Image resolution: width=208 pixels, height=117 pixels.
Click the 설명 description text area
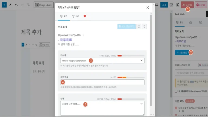[102, 108]
